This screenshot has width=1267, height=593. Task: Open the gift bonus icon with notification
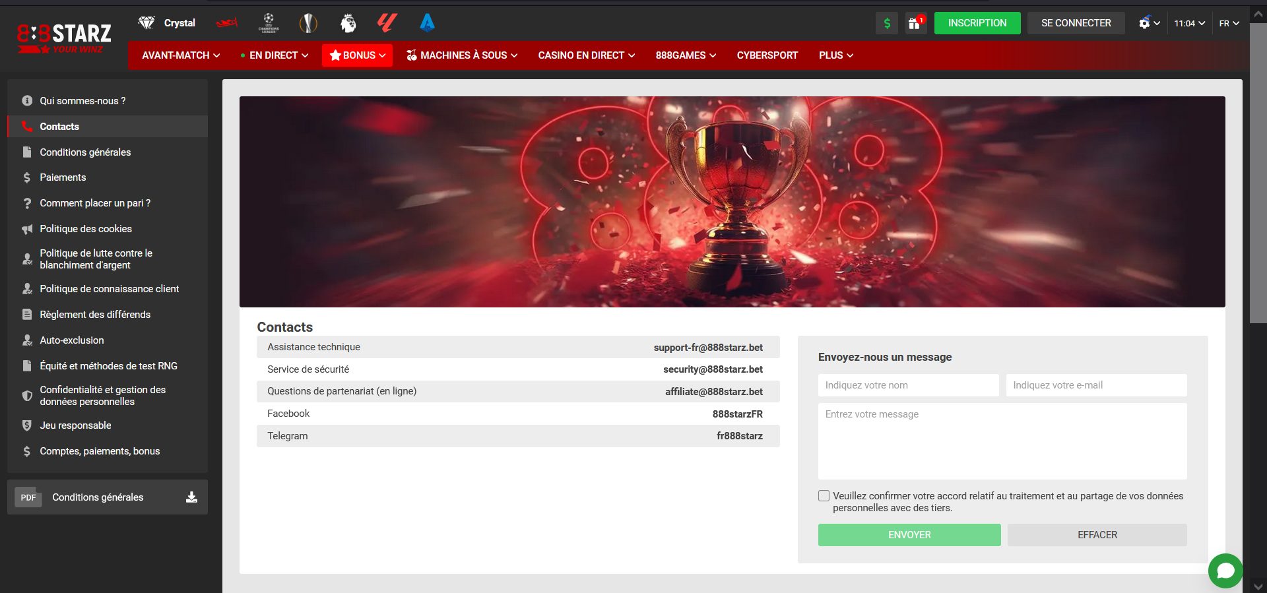(x=916, y=23)
